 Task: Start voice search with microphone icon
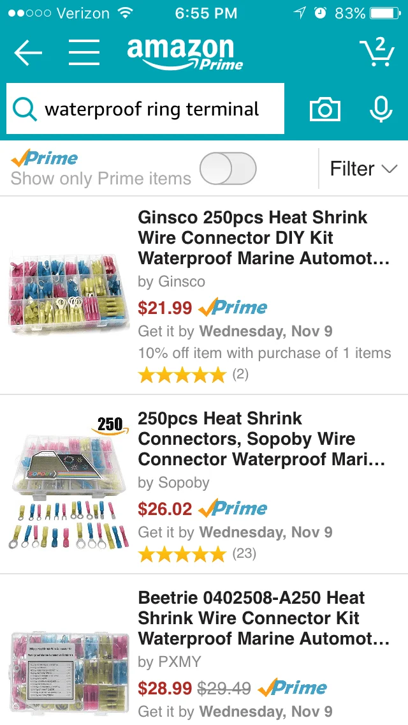381,109
